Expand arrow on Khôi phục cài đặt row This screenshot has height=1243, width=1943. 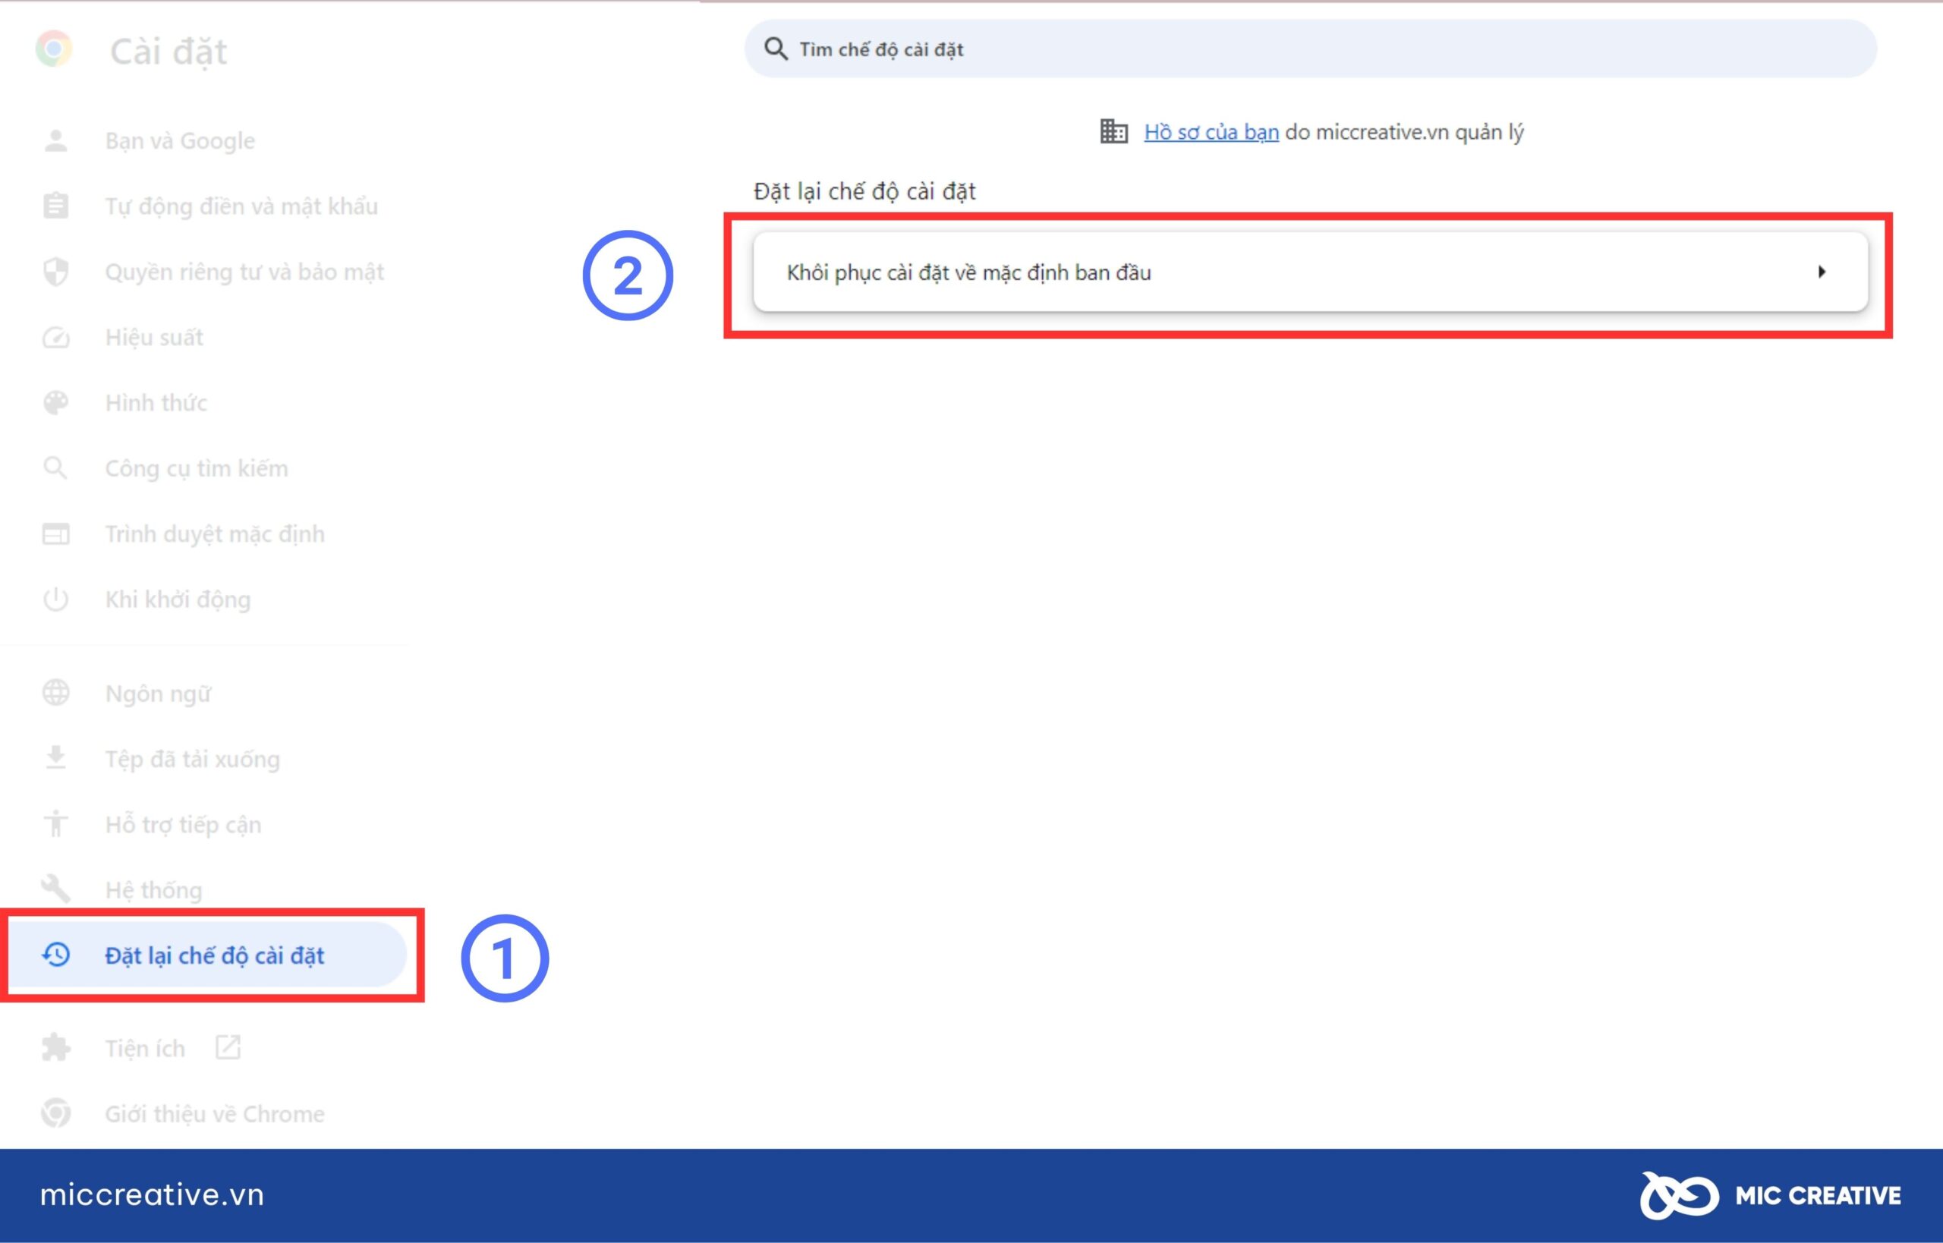[1822, 272]
